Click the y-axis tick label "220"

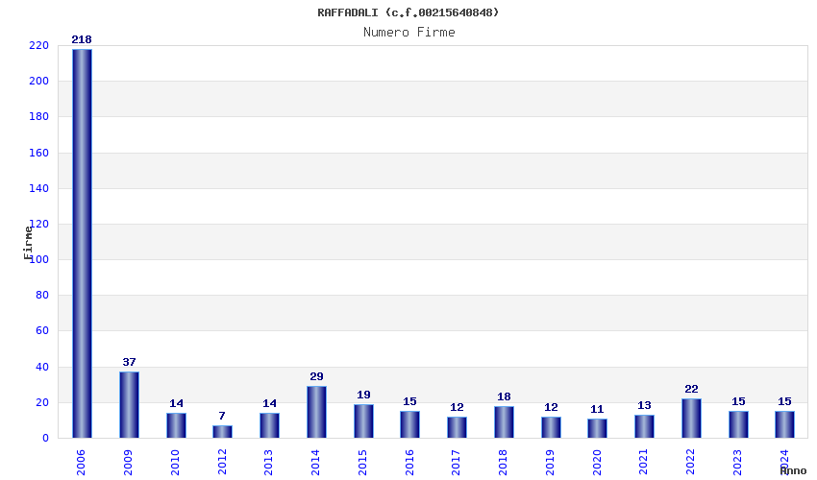[39, 46]
